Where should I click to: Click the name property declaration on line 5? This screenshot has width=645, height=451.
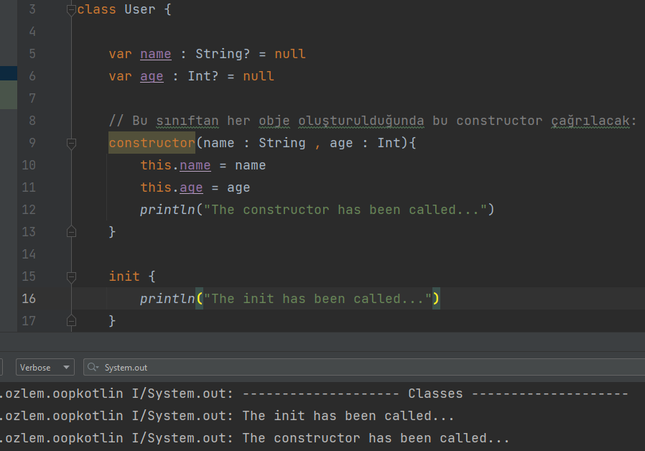tap(155, 53)
